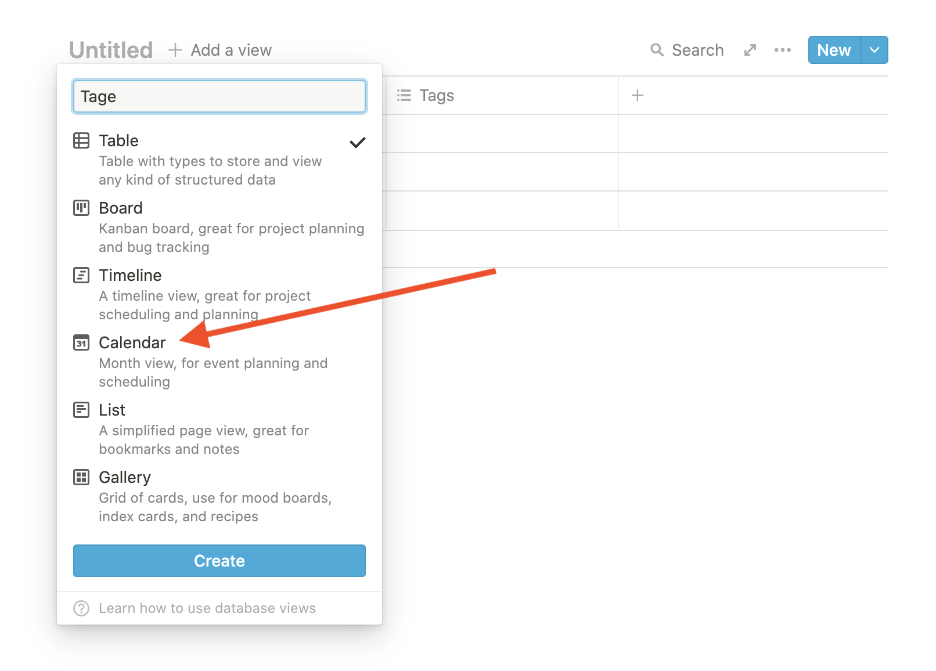The image size is (936, 671).
Task: Expand the New button dropdown arrow
Action: [874, 50]
